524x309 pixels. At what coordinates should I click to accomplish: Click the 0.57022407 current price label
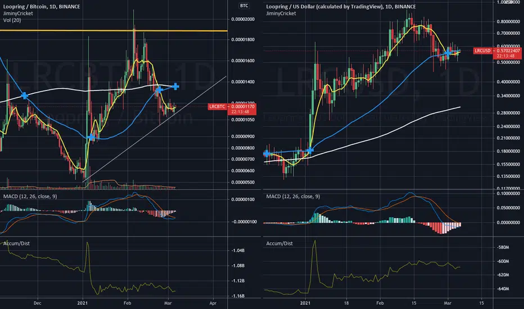509,51
